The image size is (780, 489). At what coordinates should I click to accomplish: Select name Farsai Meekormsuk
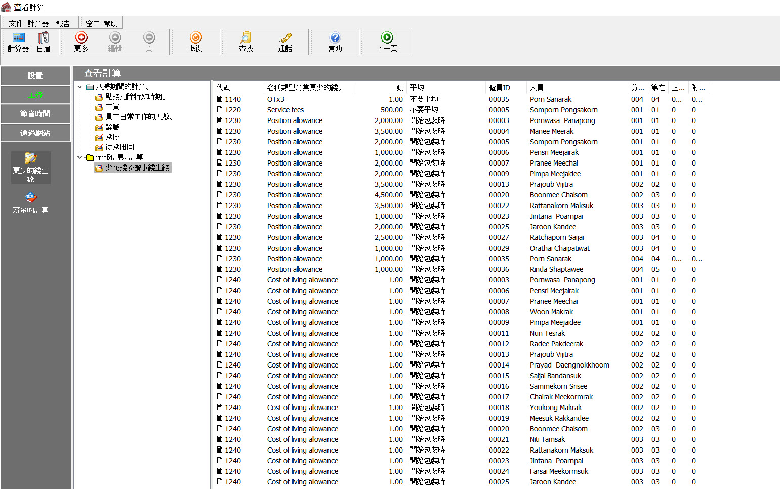coord(559,471)
